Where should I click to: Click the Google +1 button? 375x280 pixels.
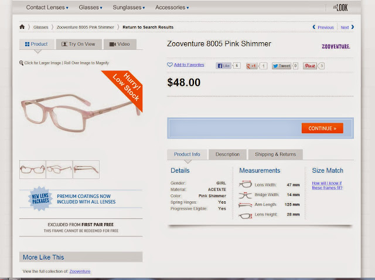click(252, 66)
